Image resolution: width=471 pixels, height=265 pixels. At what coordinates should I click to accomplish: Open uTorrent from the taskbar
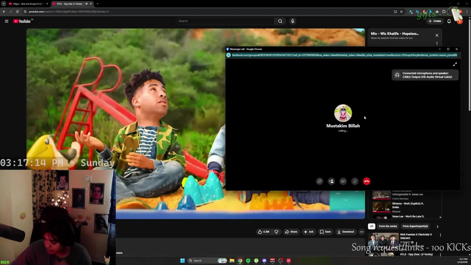click(x=256, y=261)
